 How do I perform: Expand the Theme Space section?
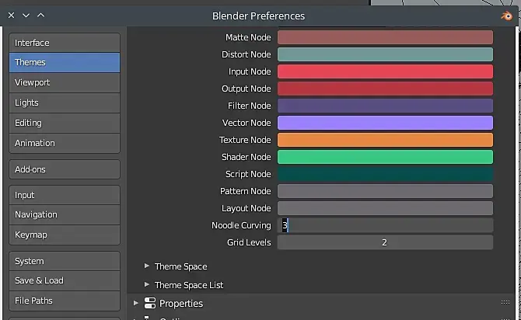tap(146, 266)
